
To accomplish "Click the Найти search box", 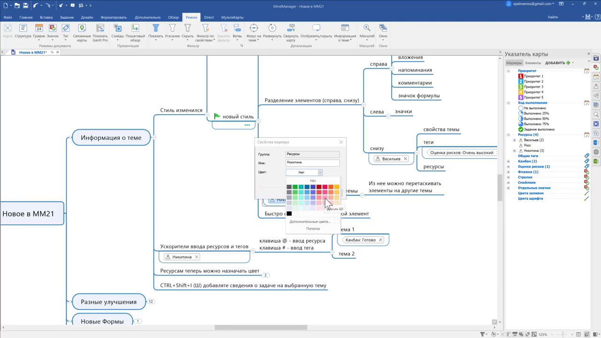I will coord(563,17).
